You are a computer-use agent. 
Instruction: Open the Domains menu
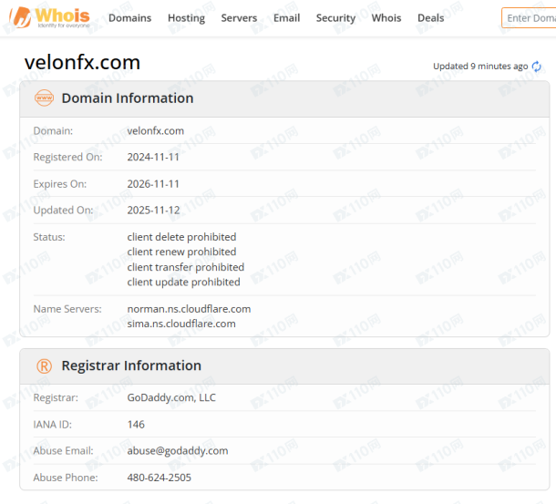click(129, 17)
